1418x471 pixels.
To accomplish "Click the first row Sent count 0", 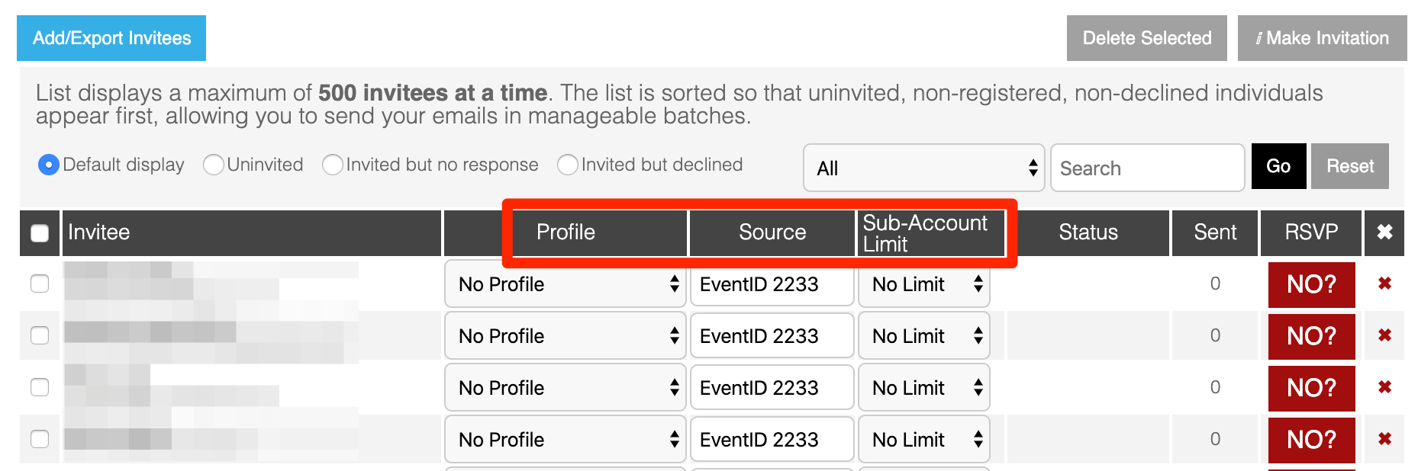I will click(1215, 284).
